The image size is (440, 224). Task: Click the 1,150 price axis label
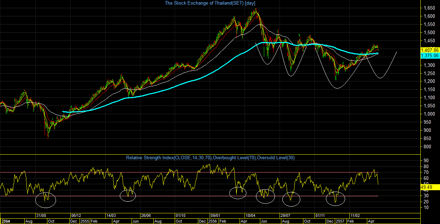[x=429, y=90]
